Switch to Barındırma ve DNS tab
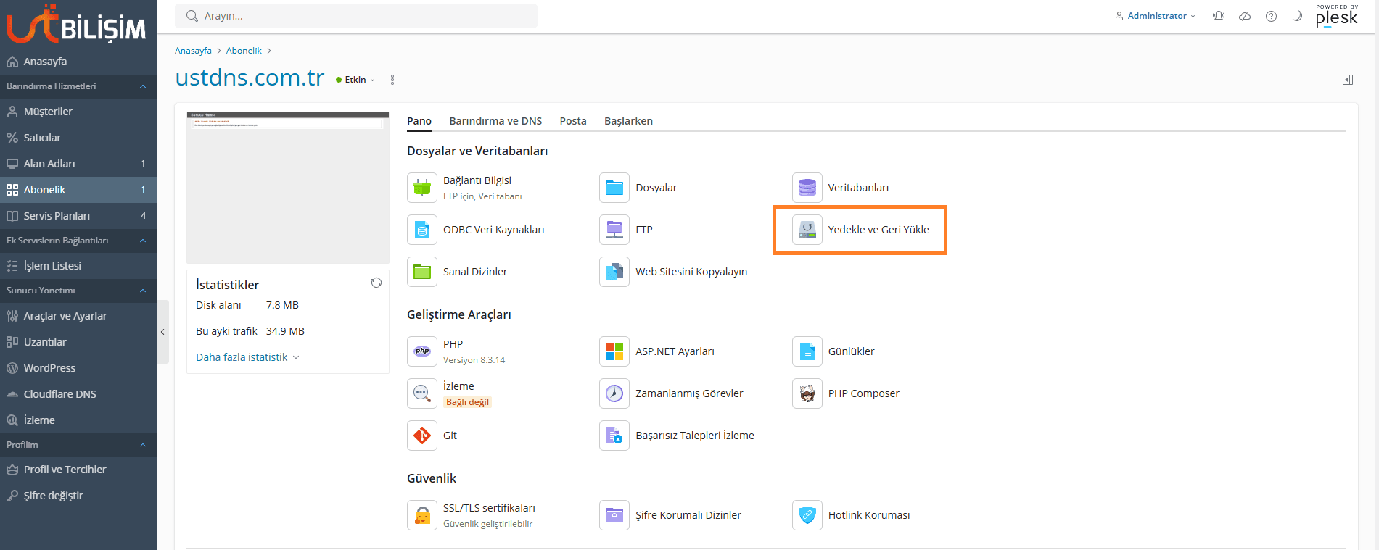Viewport: 1379px width, 550px height. tap(495, 121)
